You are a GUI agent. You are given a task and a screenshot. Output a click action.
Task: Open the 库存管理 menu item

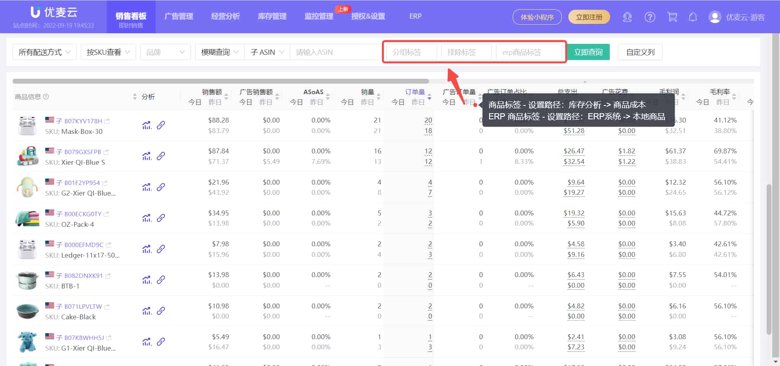pos(272,16)
